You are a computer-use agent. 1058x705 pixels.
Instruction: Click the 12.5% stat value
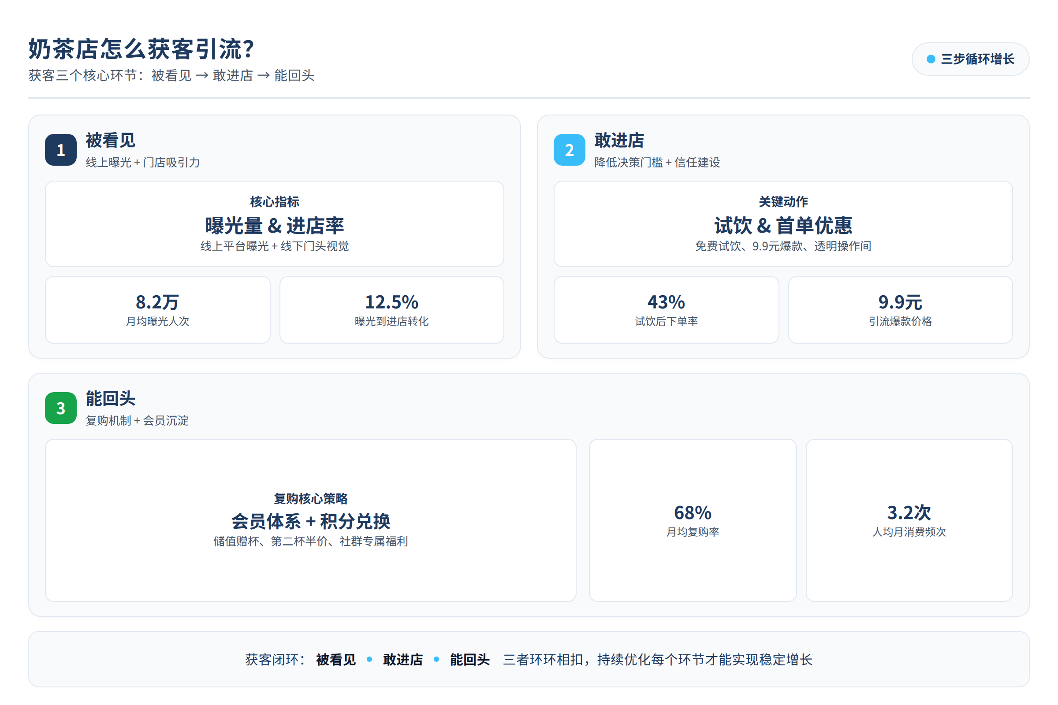point(392,302)
